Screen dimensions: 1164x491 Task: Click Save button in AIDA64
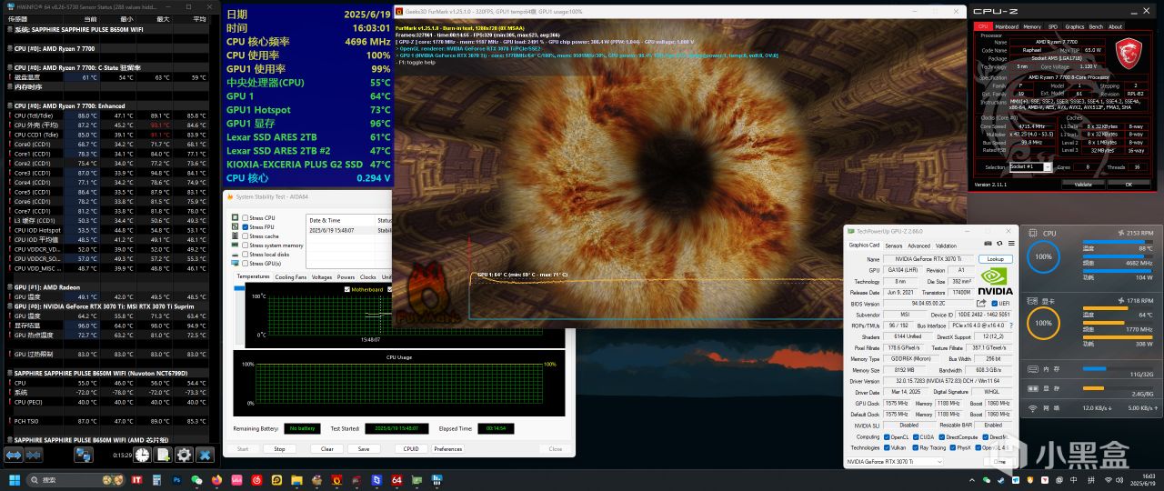click(364, 448)
